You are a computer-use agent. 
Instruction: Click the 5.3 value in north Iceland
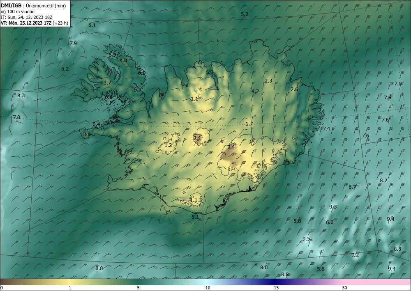coord(210,73)
